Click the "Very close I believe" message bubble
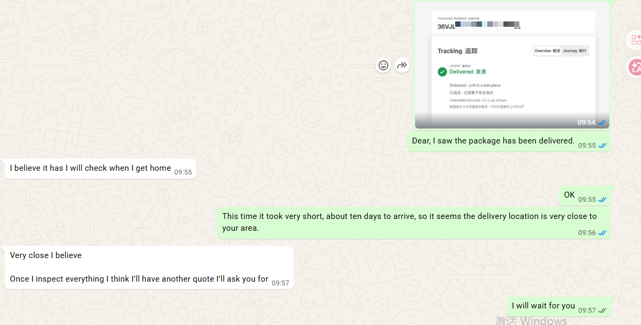This screenshot has width=641, height=325. coord(149,267)
